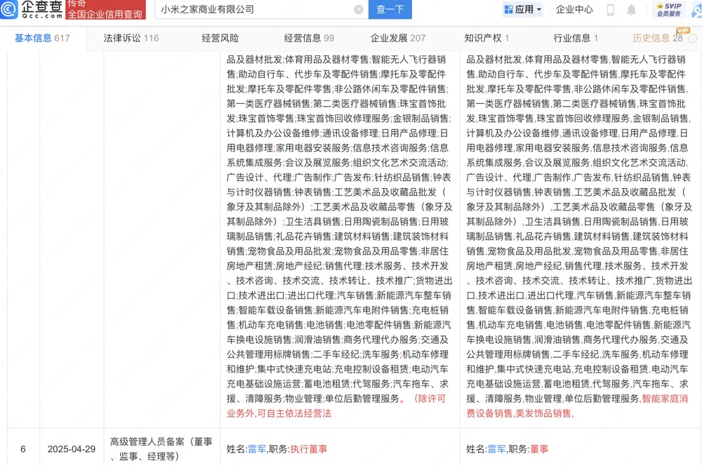Image resolution: width=702 pixels, height=466 pixels.
Task: Open 企业中心 link
Action: [574, 9]
